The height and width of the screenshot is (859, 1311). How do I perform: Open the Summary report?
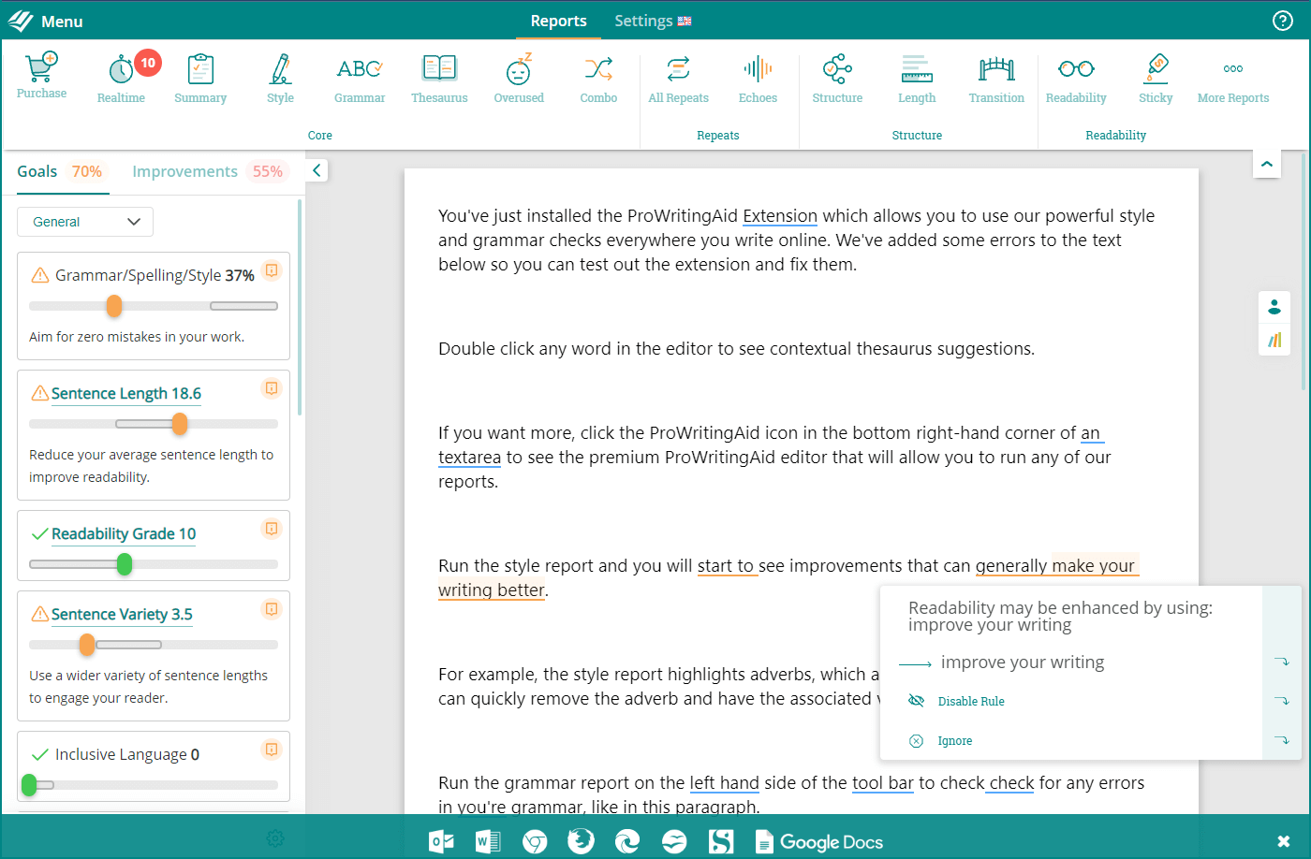(x=200, y=78)
